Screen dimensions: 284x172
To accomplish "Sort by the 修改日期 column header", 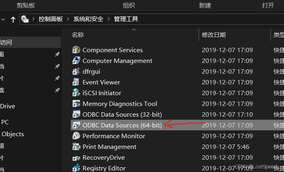I will (x=214, y=35).
